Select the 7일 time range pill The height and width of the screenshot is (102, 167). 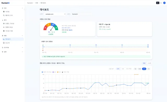click(x=135, y=69)
